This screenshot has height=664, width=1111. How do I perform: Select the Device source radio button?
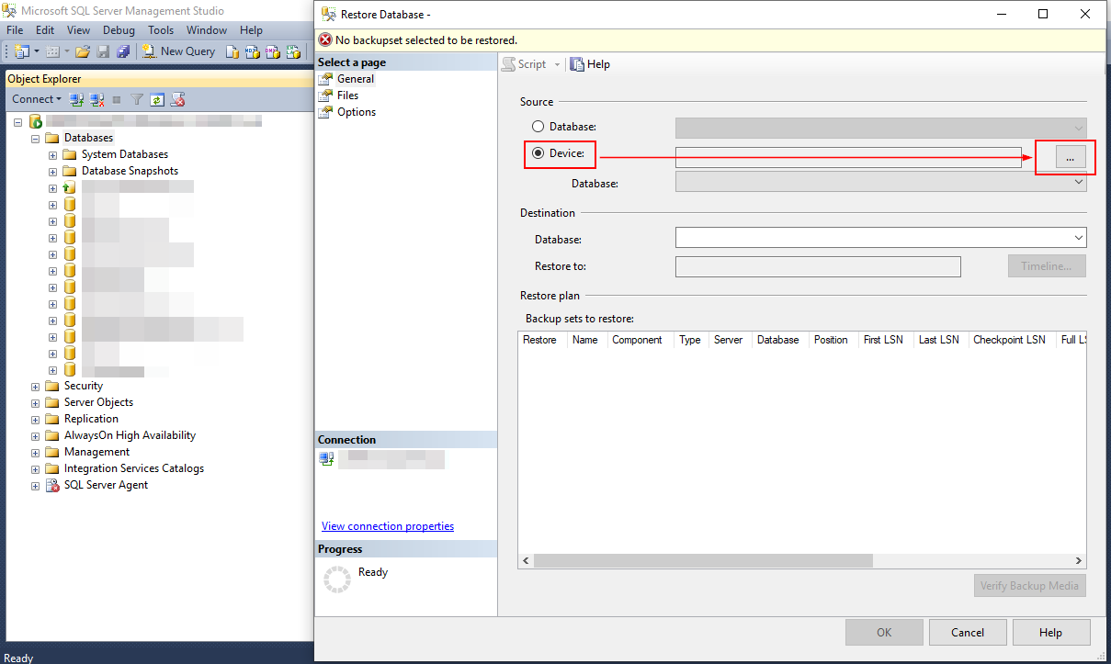click(x=538, y=153)
